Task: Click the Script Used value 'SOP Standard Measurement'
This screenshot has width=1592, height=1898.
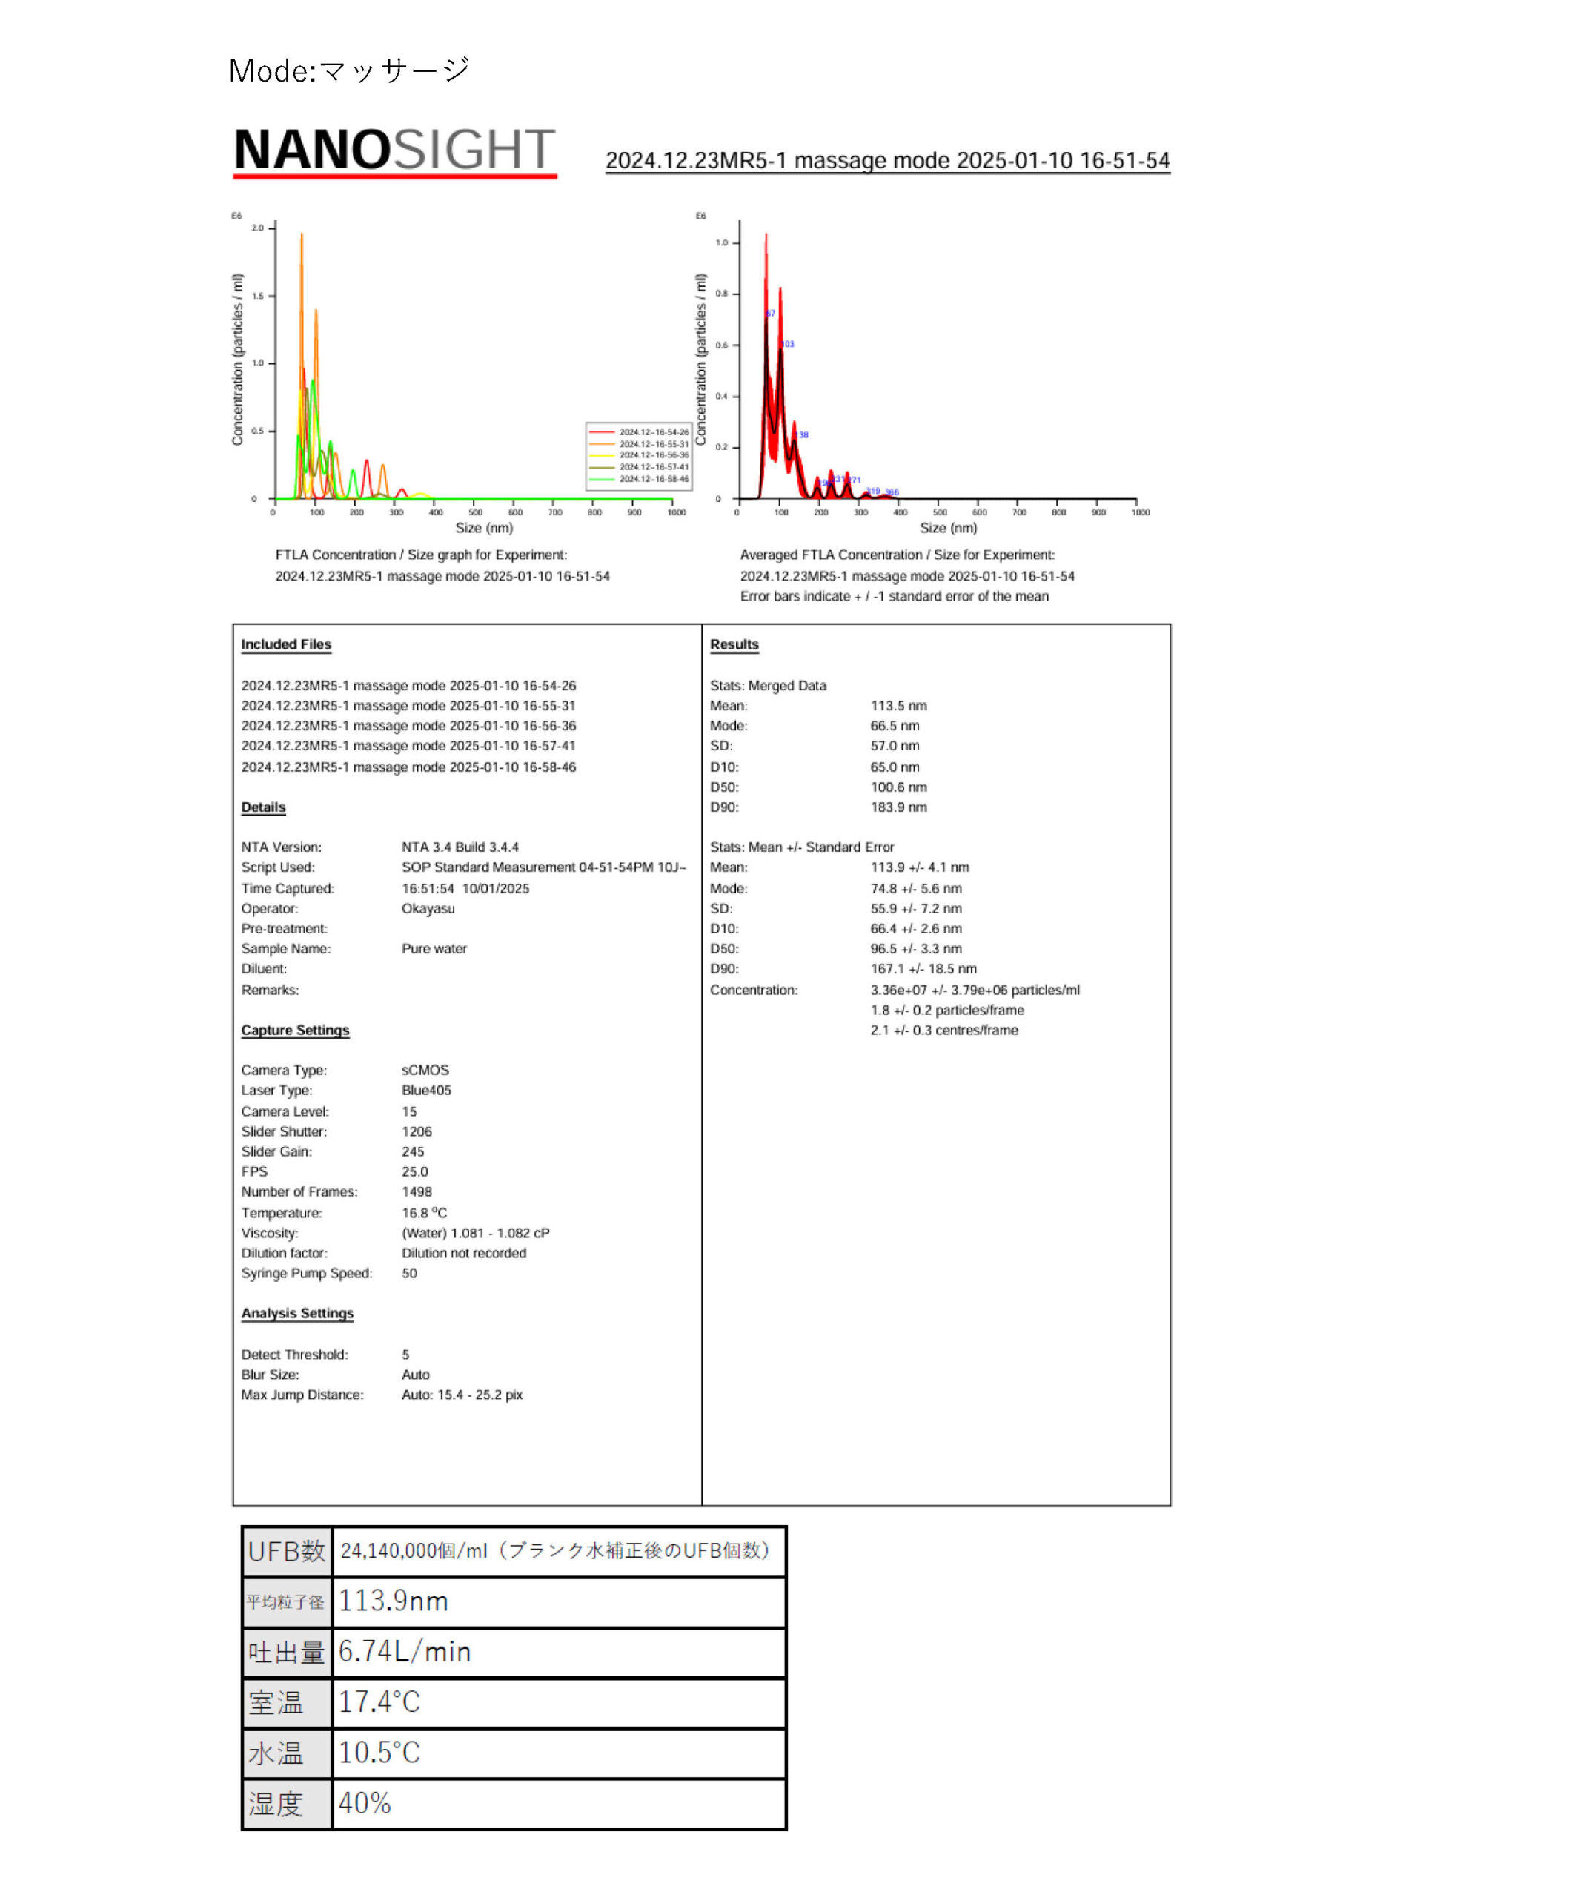Action: point(544,867)
